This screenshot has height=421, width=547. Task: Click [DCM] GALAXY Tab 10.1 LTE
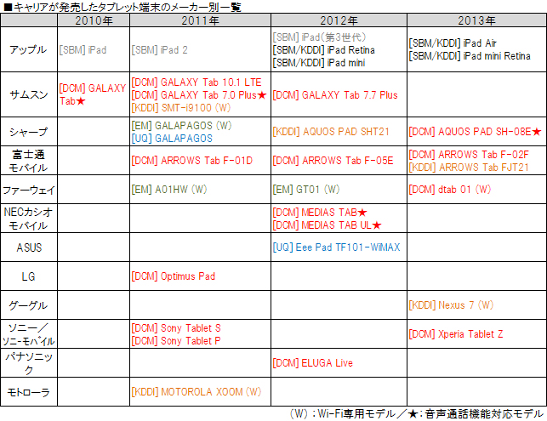197,82
